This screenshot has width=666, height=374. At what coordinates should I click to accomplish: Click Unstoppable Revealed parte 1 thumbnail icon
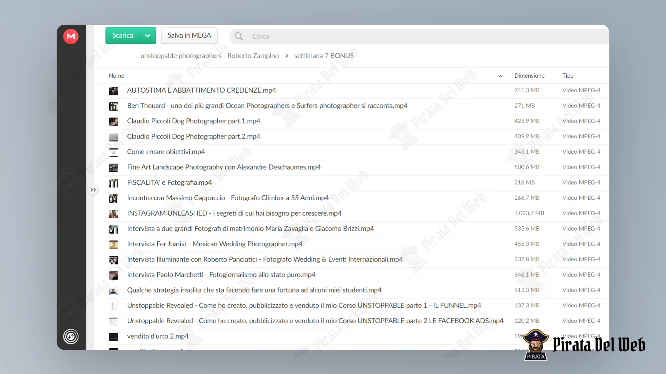(x=113, y=306)
